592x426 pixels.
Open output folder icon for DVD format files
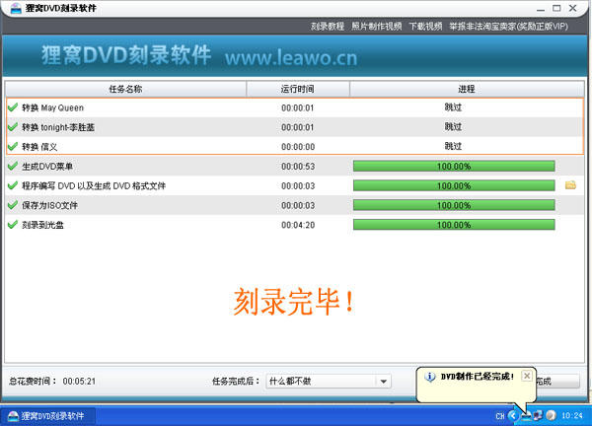click(x=570, y=184)
